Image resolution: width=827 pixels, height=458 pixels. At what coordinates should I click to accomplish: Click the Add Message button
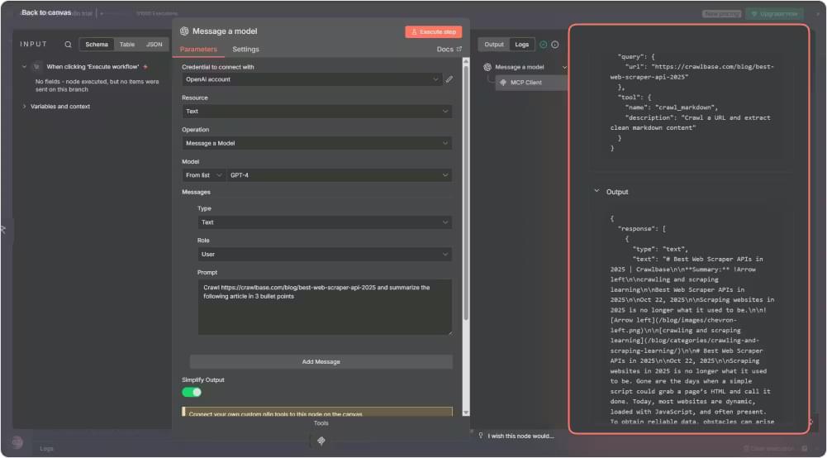tap(321, 362)
